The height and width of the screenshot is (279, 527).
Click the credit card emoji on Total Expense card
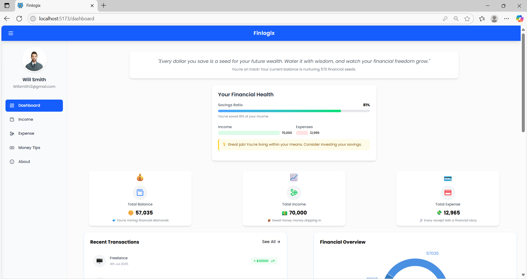pos(448,179)
